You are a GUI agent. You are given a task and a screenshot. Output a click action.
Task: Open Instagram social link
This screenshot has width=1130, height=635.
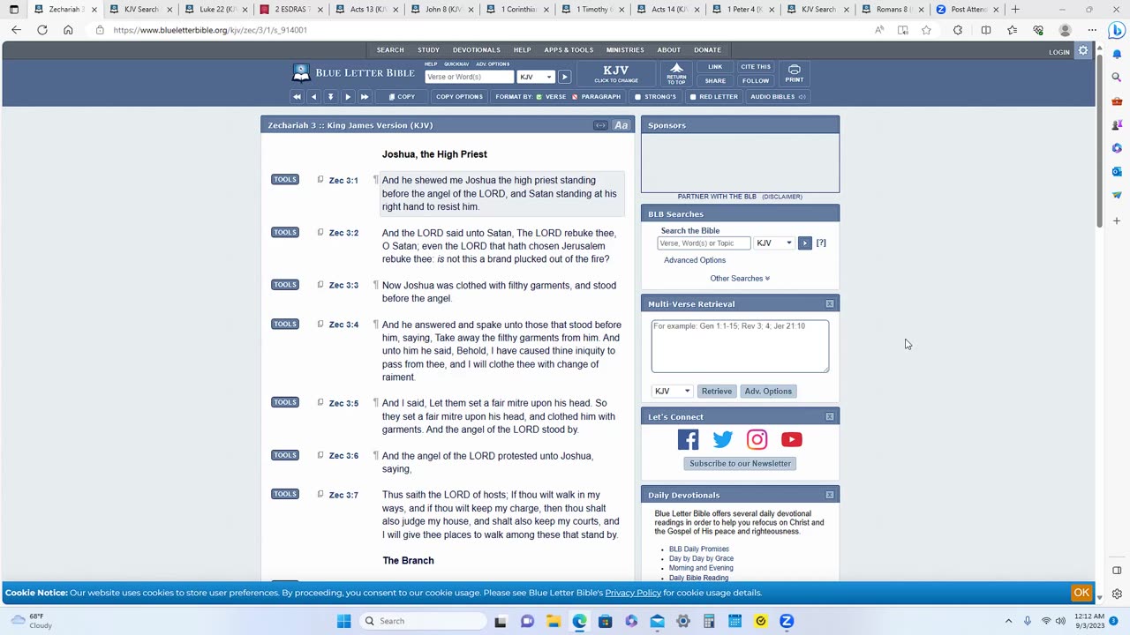coord(757,439)
